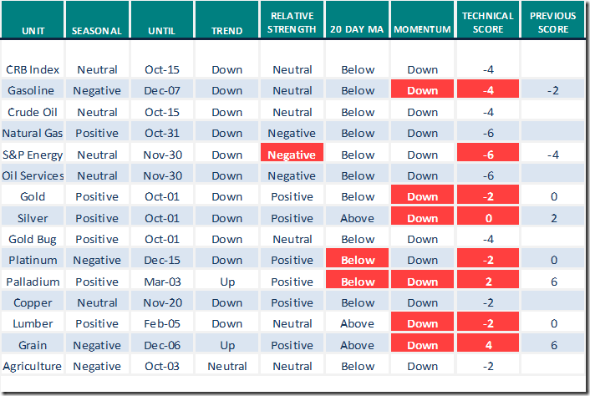Viewport: 590px width, 396px height.
Task: Click red Down momentum cell for Silver
Action: pos(423,218)
